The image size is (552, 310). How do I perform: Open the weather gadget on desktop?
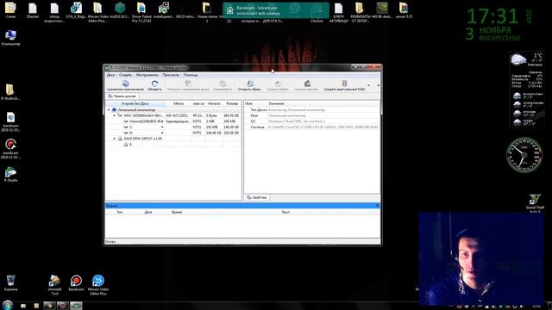(527, 90)
